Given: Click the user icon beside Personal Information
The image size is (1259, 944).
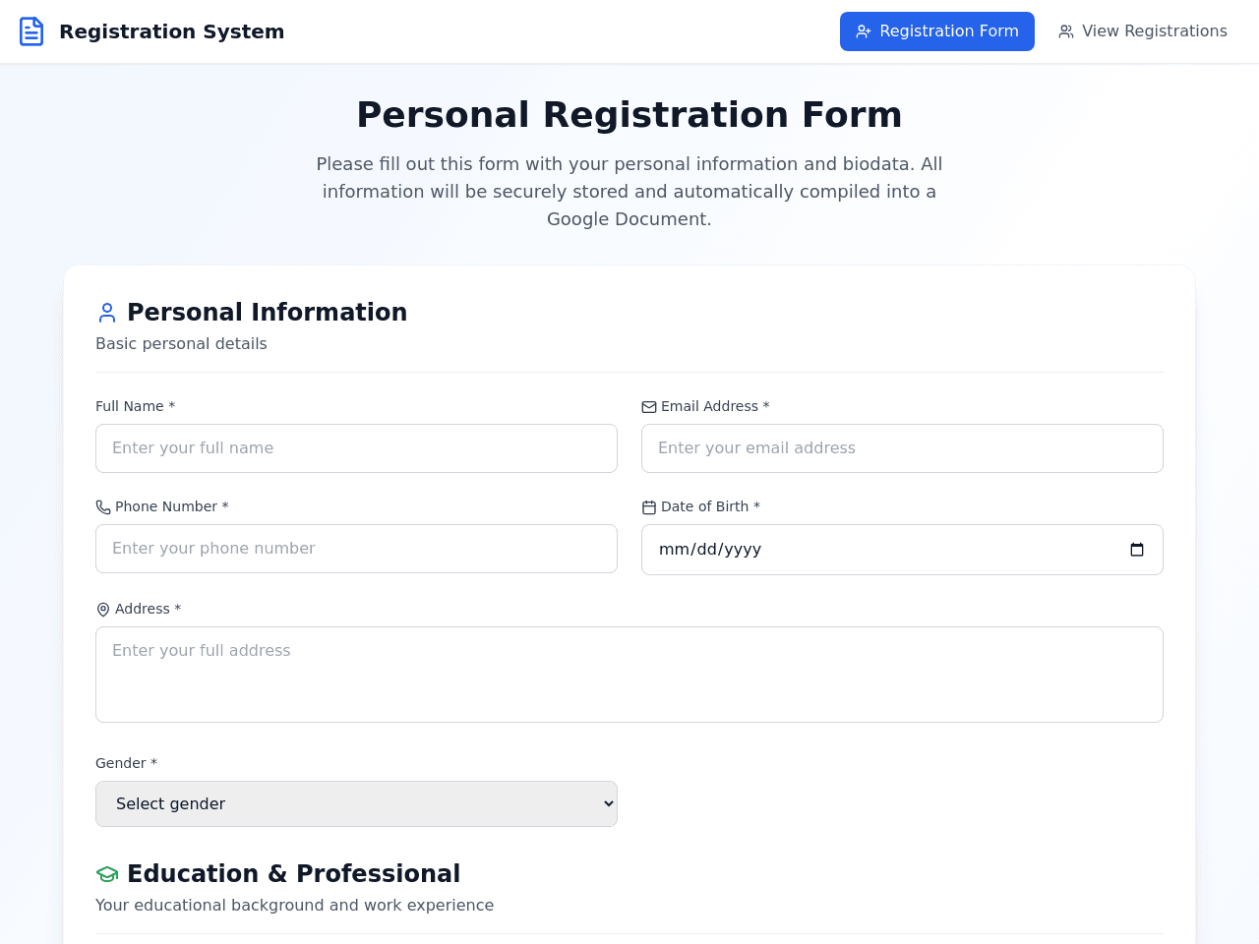Looking at the screenshot, I should [x=107, y=313].
